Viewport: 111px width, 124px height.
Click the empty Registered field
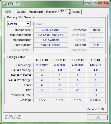pyautogui.click(x=96, y=35)
